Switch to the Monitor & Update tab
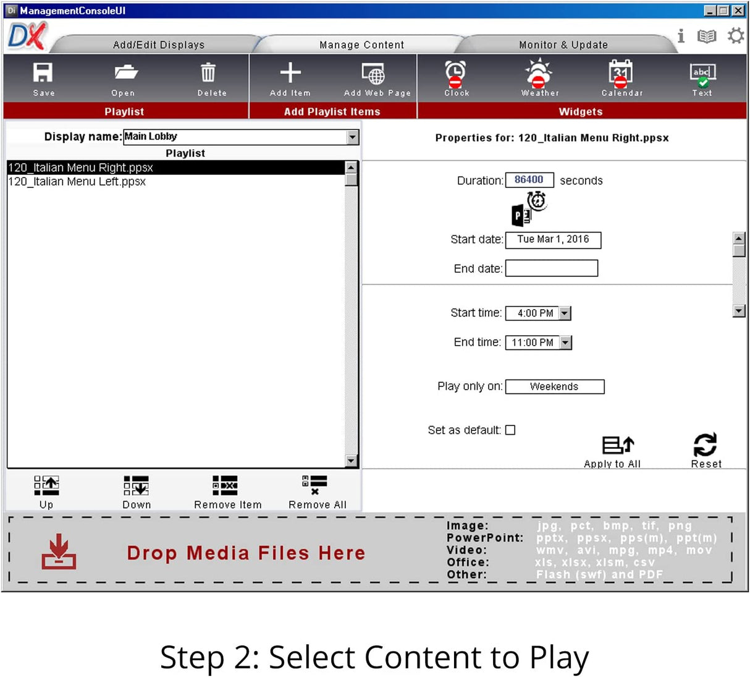The width and height of the screenshot is (750, 677). (x=563, y=44)
